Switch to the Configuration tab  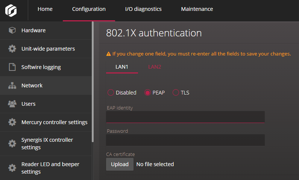89,9
